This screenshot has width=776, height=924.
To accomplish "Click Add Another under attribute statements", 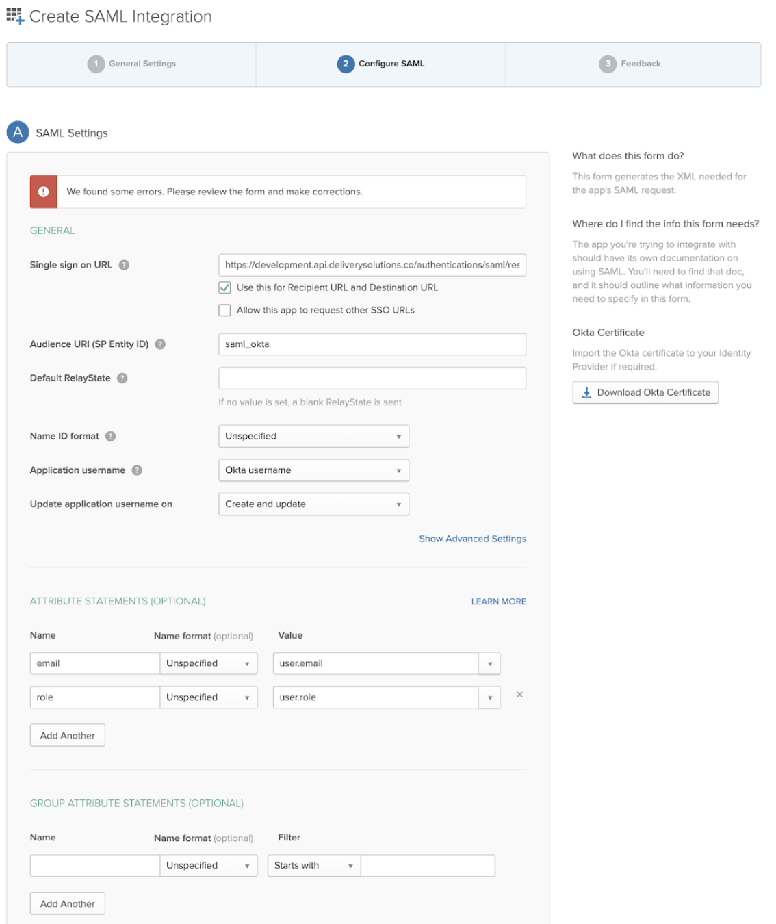I will point(68,736).
